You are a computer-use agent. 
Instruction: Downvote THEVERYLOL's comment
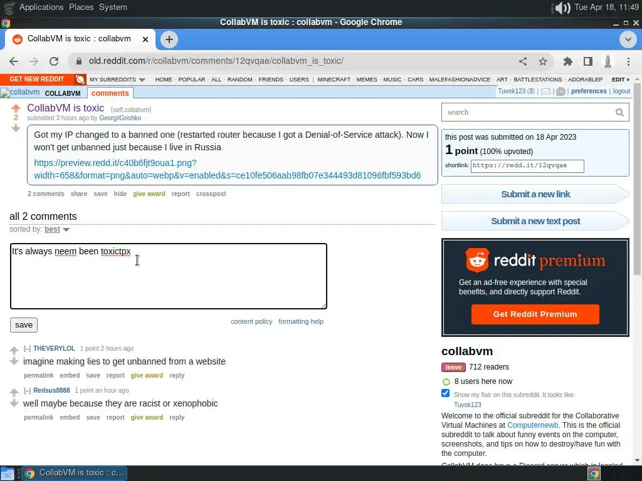(x=14, y=361)
